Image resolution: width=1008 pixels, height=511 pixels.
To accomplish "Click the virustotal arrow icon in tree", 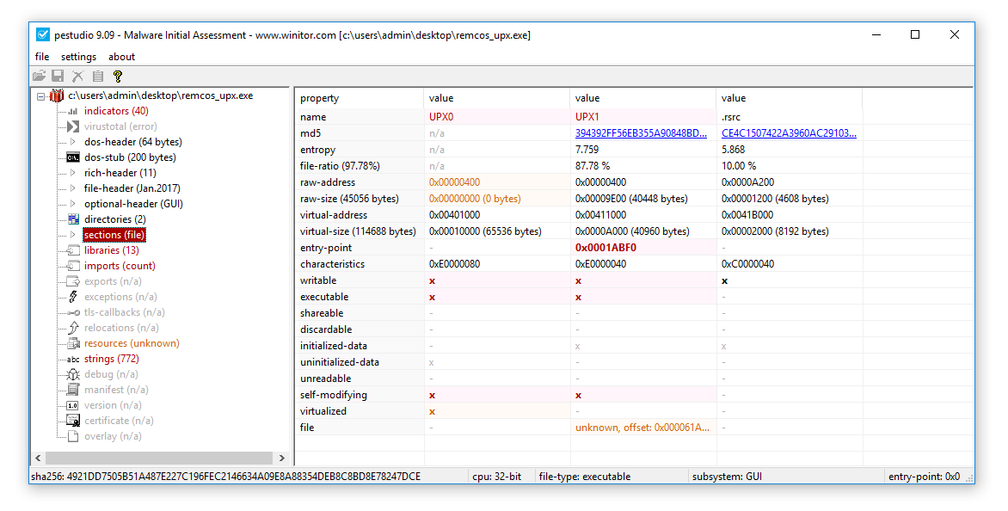I will (73, 126).
